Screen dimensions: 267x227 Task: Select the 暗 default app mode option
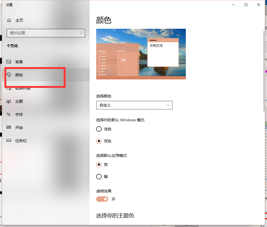pyautogui.click(x=99, y=177)
